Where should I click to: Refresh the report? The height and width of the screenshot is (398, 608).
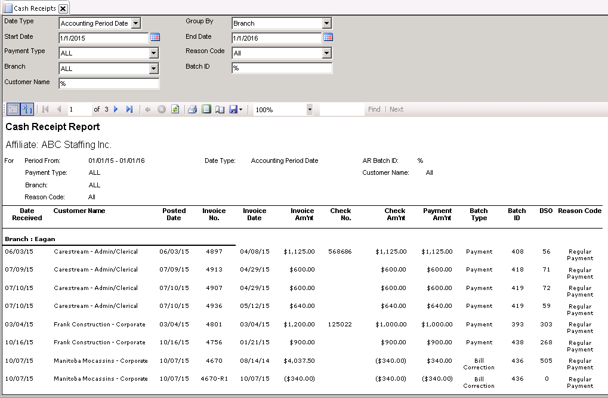pos(175,109)
